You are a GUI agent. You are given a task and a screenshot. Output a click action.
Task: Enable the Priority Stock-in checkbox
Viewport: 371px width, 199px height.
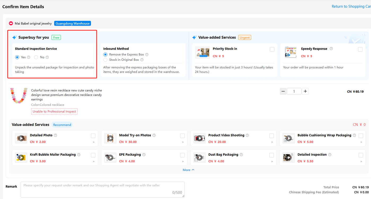pyautogui.click(x=272, y=49)
